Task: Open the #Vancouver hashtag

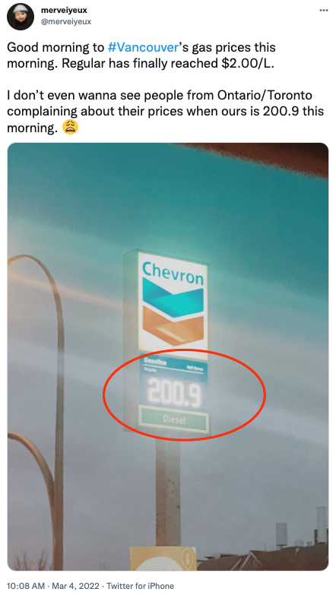Action: [143, 47]
